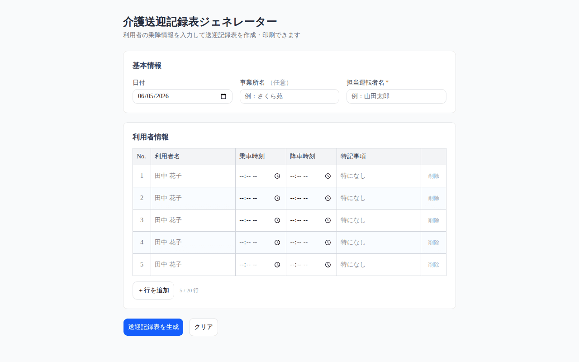Delete row 1 with 削除

[434, 176]
